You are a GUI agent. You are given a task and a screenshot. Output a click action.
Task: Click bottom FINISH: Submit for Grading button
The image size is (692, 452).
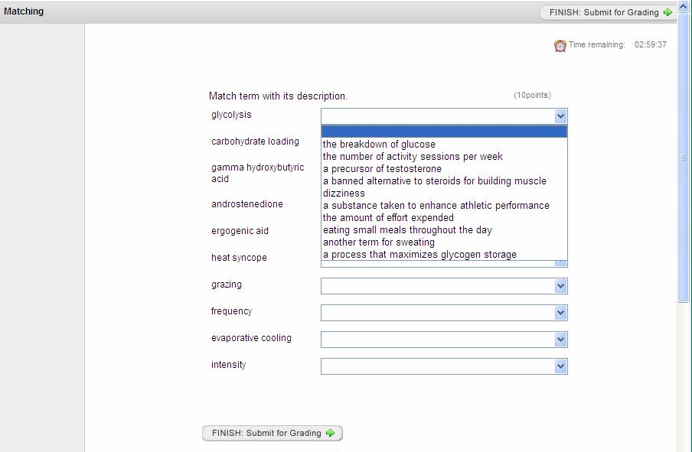pos(273,433)
